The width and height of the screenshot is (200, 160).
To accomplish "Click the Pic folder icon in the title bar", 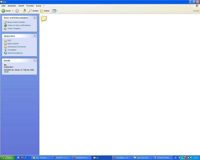I will pos(2,2).
